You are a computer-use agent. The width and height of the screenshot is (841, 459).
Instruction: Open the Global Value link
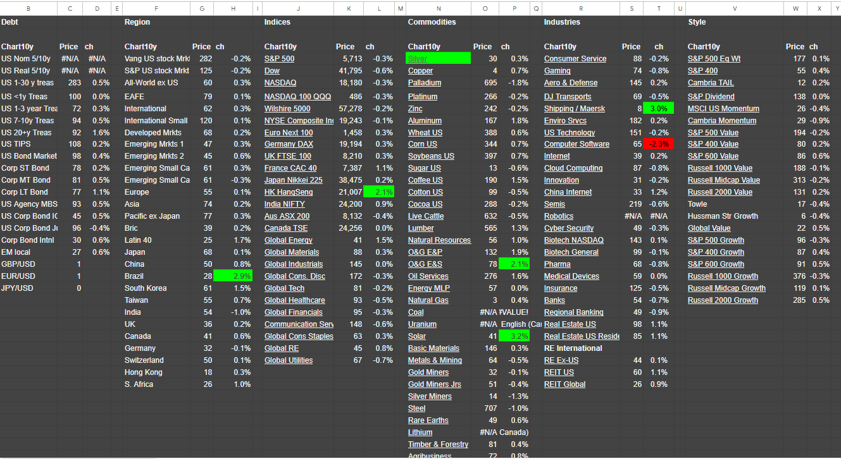(709, 228)
